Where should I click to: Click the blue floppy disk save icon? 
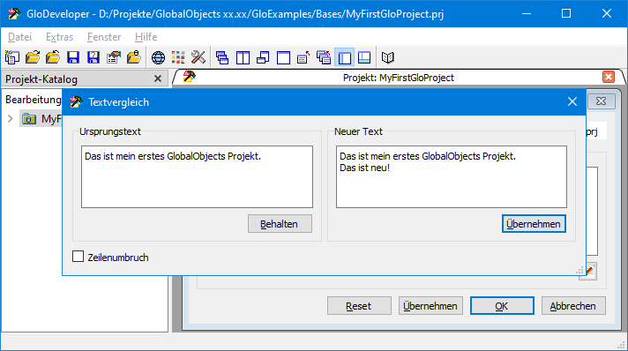click(73, 57)
